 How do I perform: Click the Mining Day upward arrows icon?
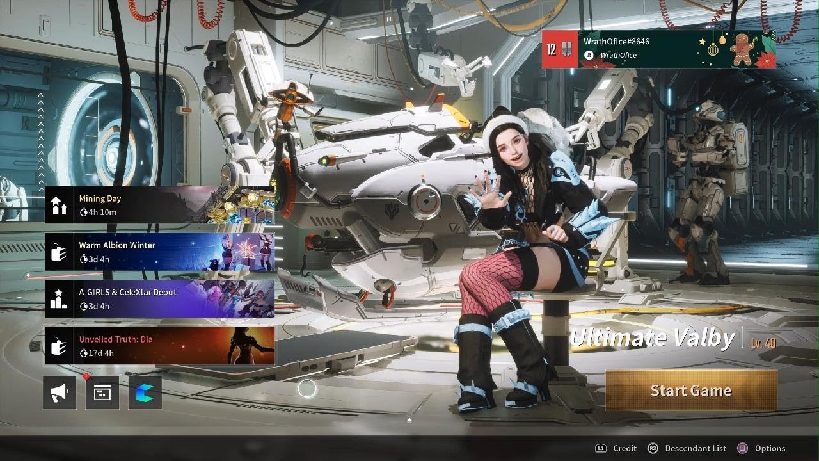[x=60, y=205]
